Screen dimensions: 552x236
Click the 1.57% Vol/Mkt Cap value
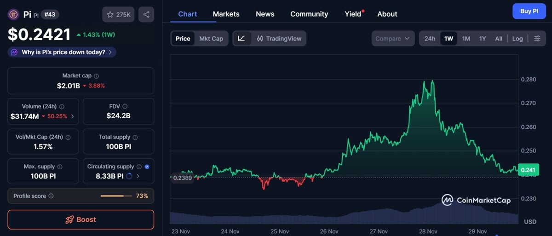(43, 146)
